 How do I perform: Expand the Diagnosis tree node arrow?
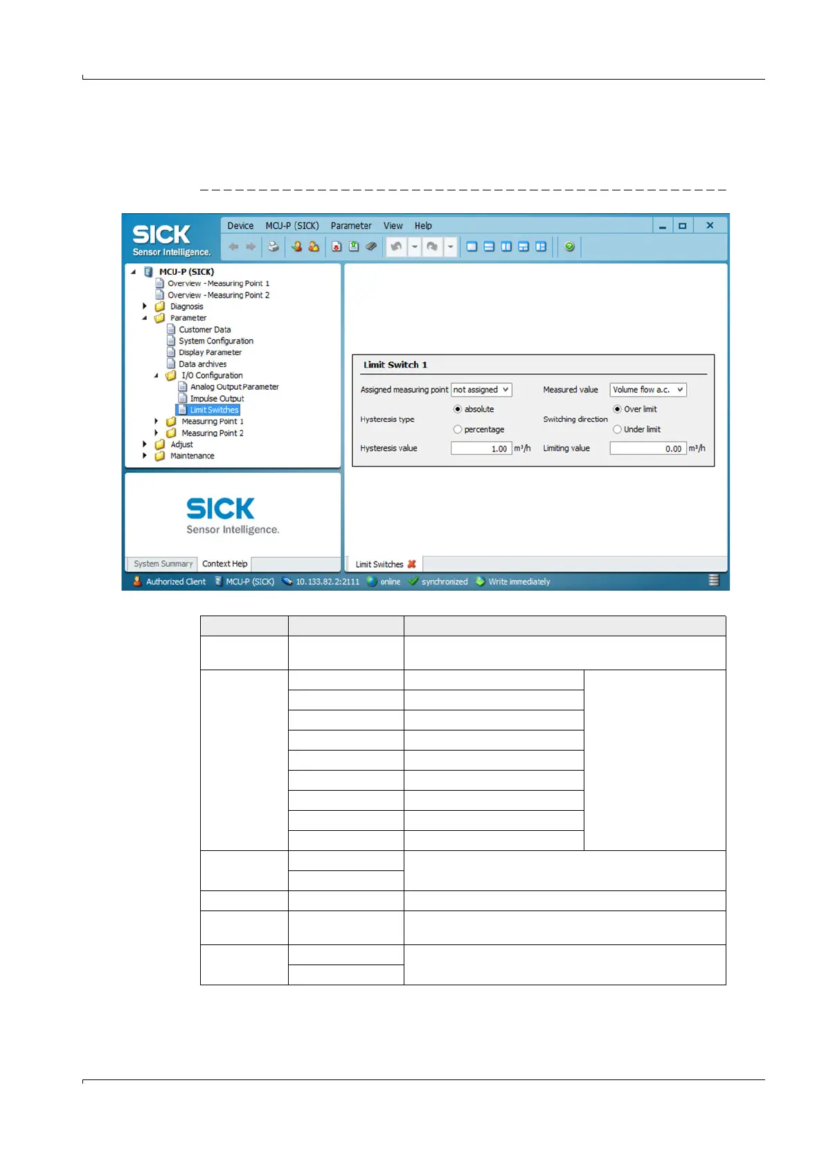pos(145,306)
